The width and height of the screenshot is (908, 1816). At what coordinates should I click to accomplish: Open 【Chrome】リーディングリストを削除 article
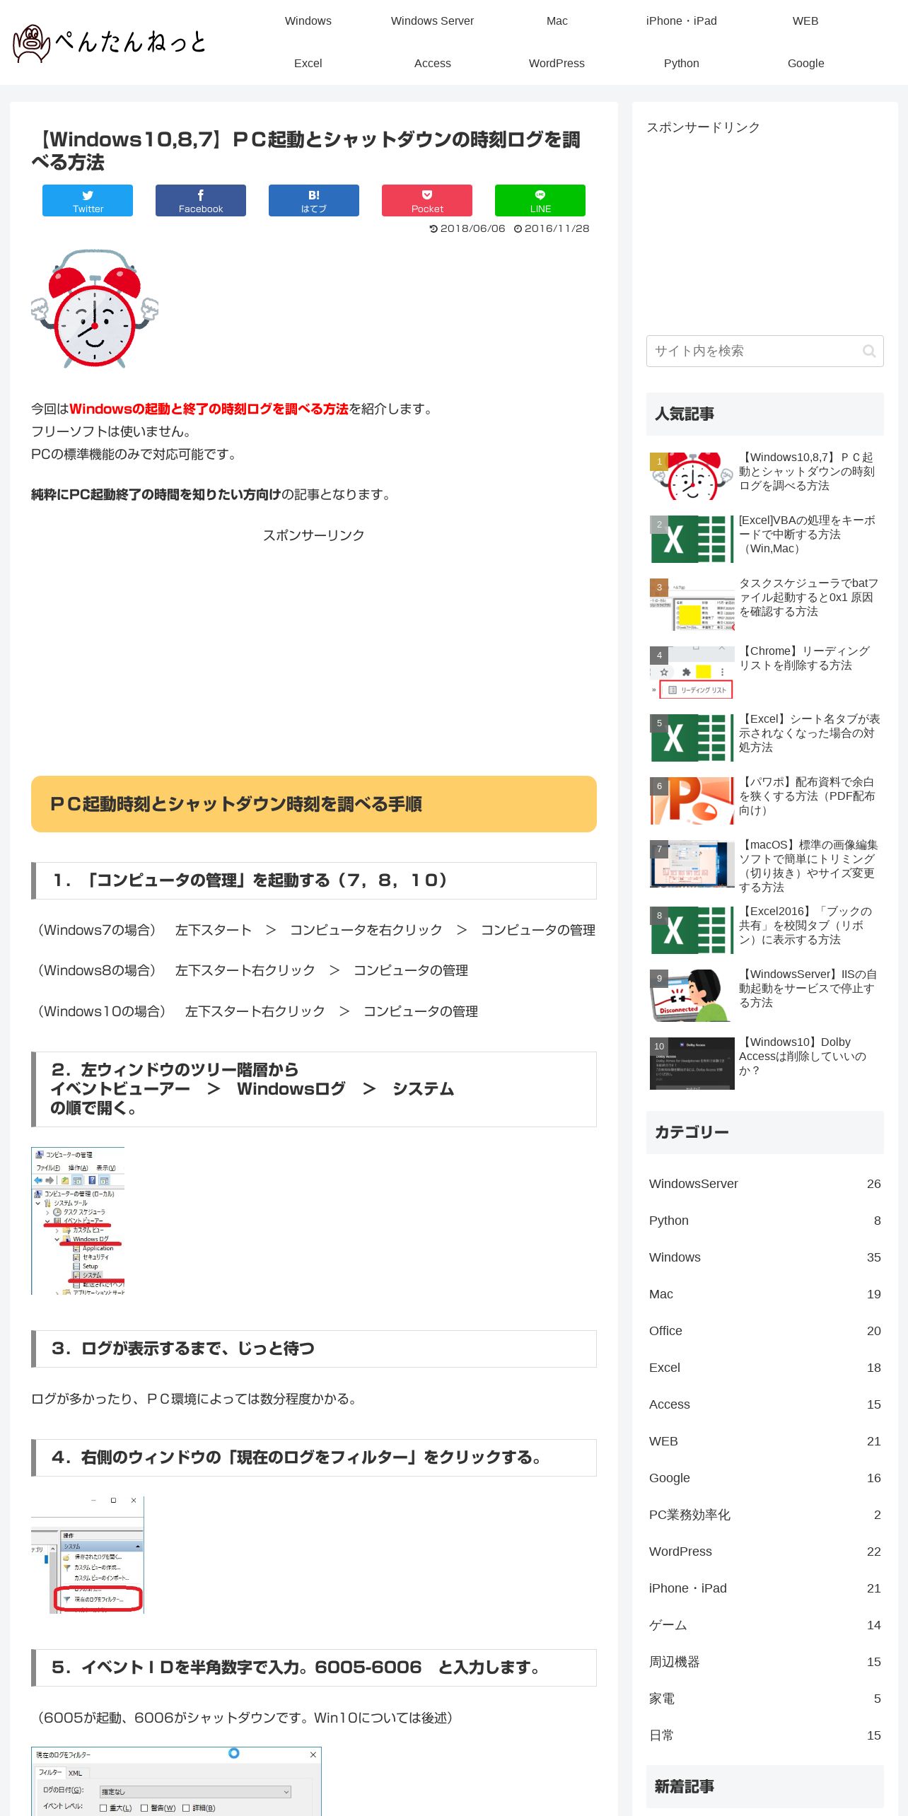[x=765, y=671]
